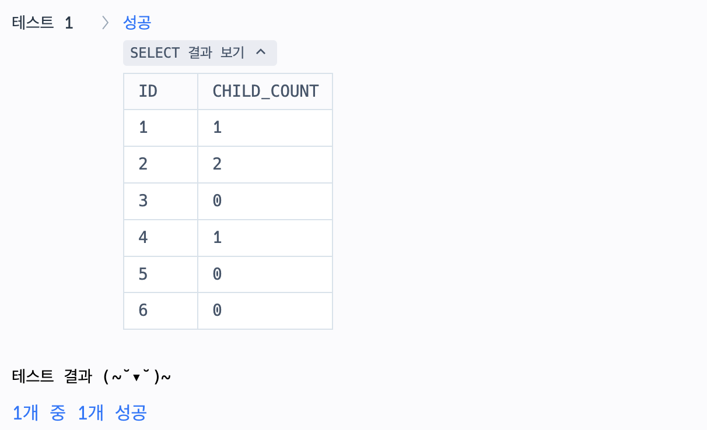Select the 테스트 1 label

click(43, 23)
